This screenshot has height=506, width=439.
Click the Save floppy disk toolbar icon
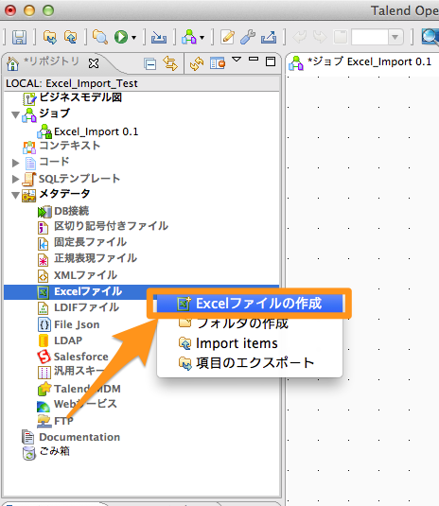(x=19, y=37)
